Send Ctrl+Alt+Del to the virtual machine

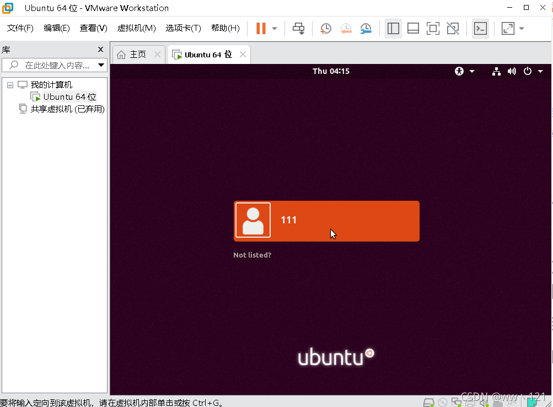click(x=299, y=29)
